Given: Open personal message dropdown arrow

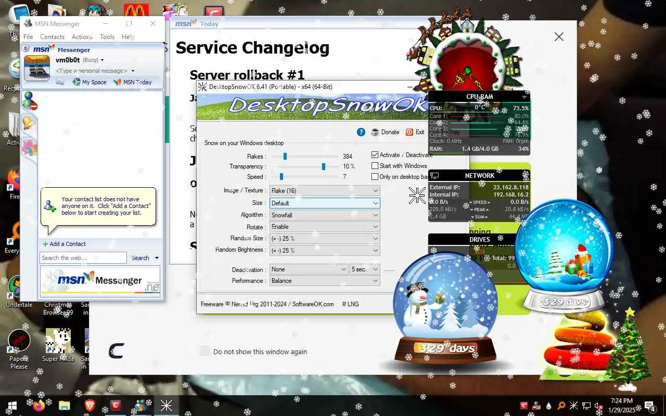Looking at the screenshot, I should point(133,71).
